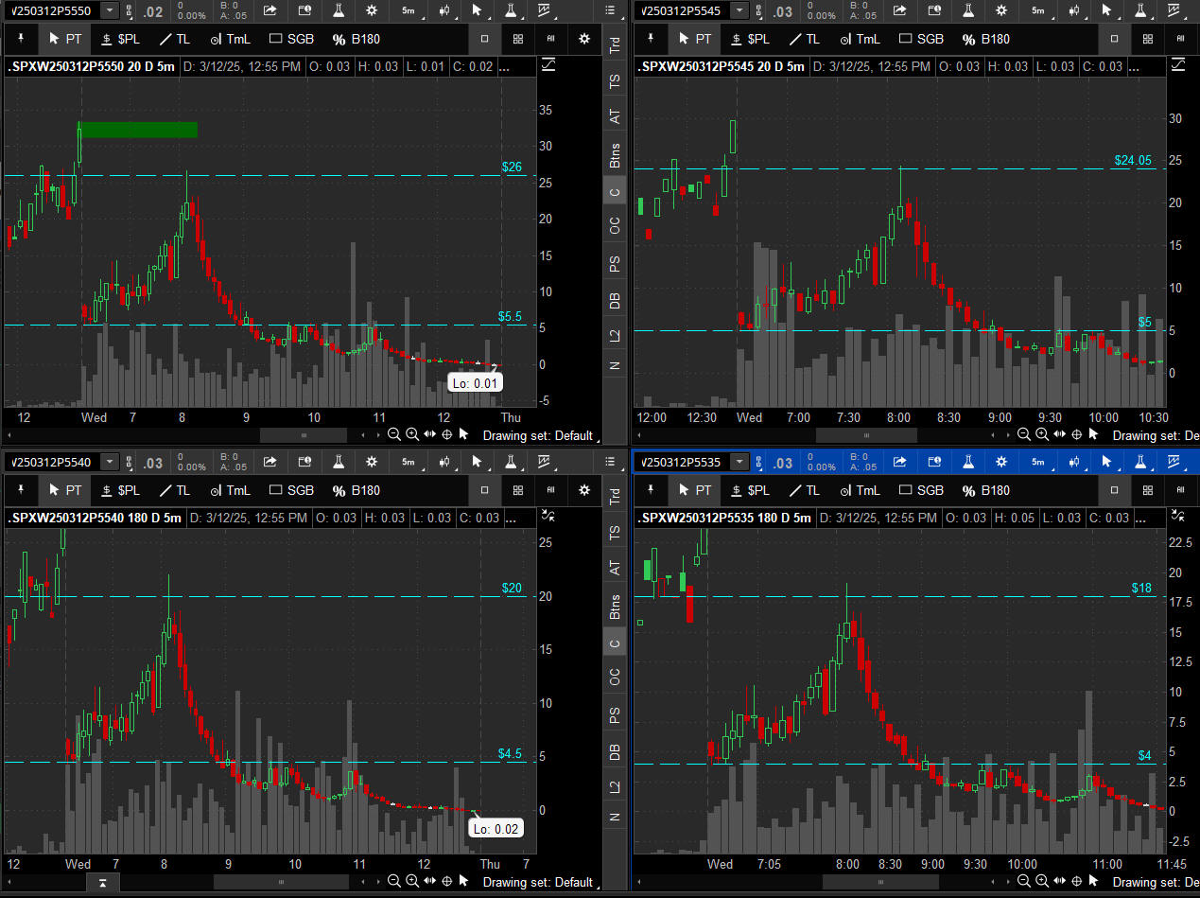Image resolution: width=1200 pixels, height=898 pixels.
Task: Select the TmL time level tool in P5550 chart
Action: pos(230,39)
